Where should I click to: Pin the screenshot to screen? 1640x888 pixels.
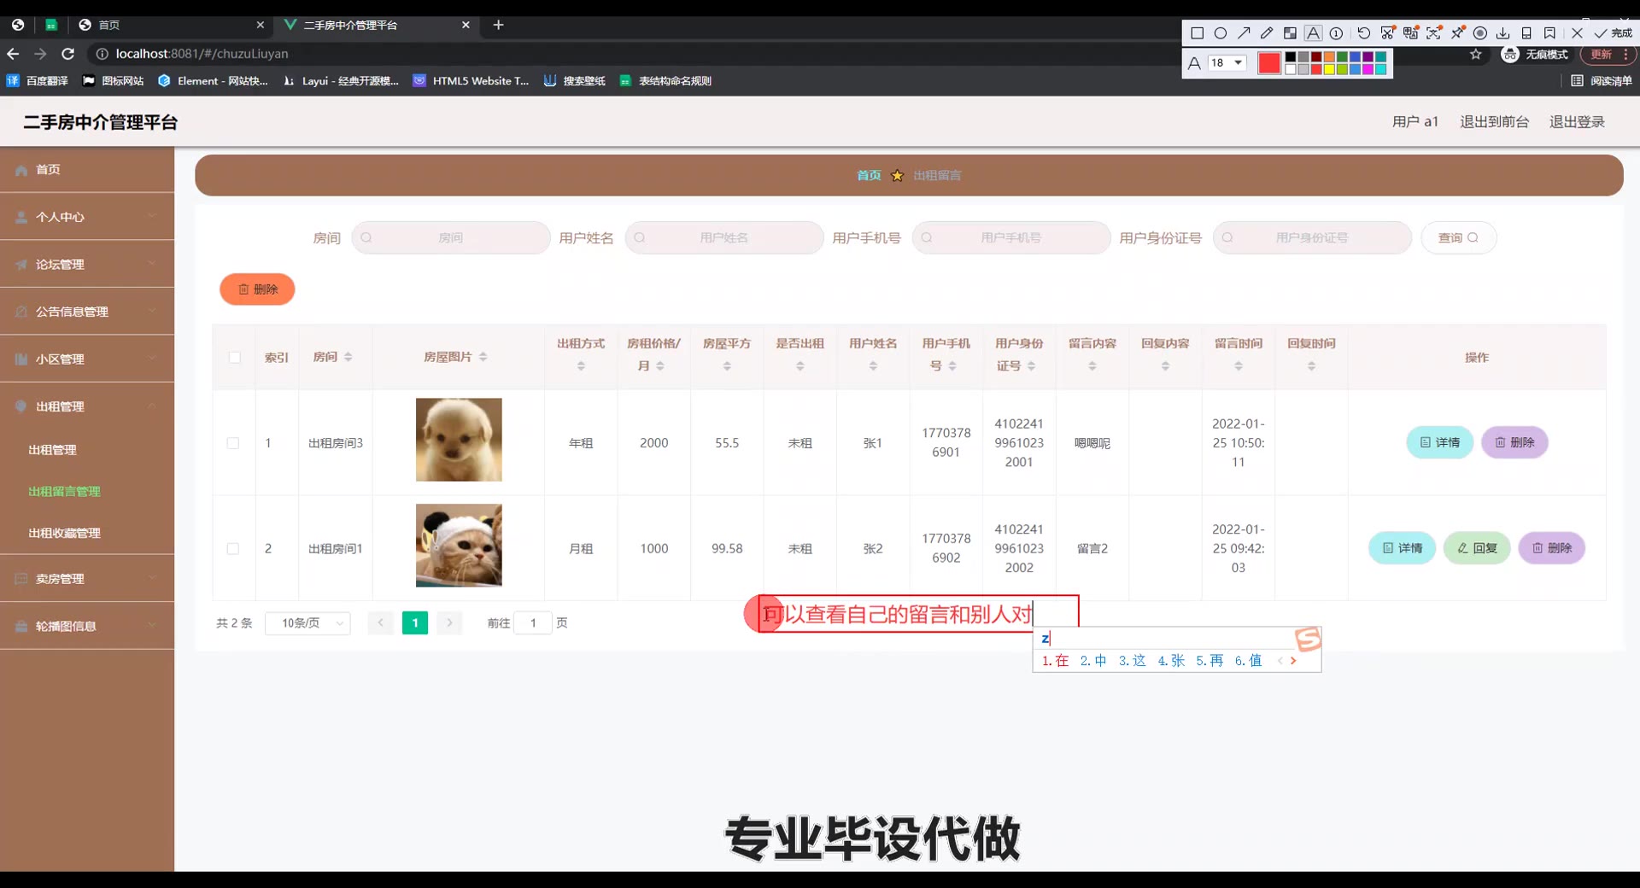point(1457,33)
